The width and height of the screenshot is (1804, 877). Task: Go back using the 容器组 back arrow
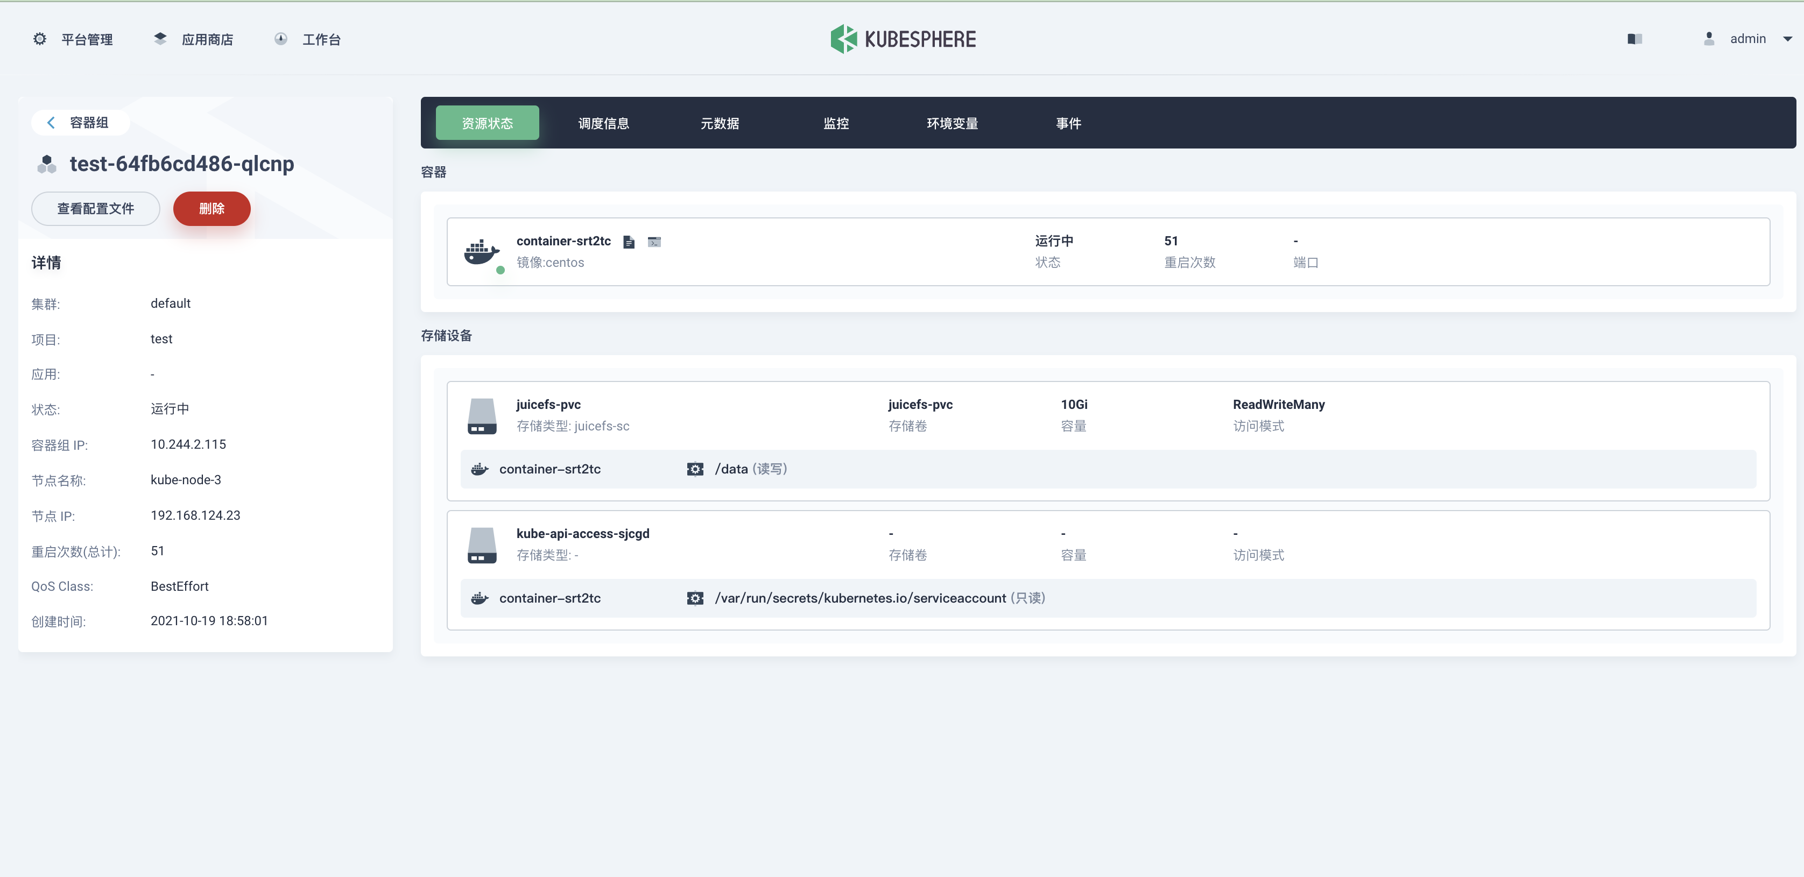tap(51, 122)
